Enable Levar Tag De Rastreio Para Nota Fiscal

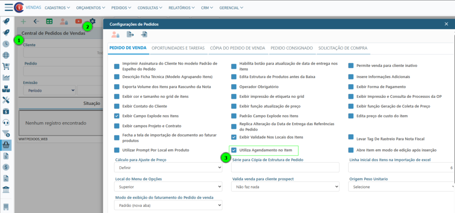tap(351, 137)
